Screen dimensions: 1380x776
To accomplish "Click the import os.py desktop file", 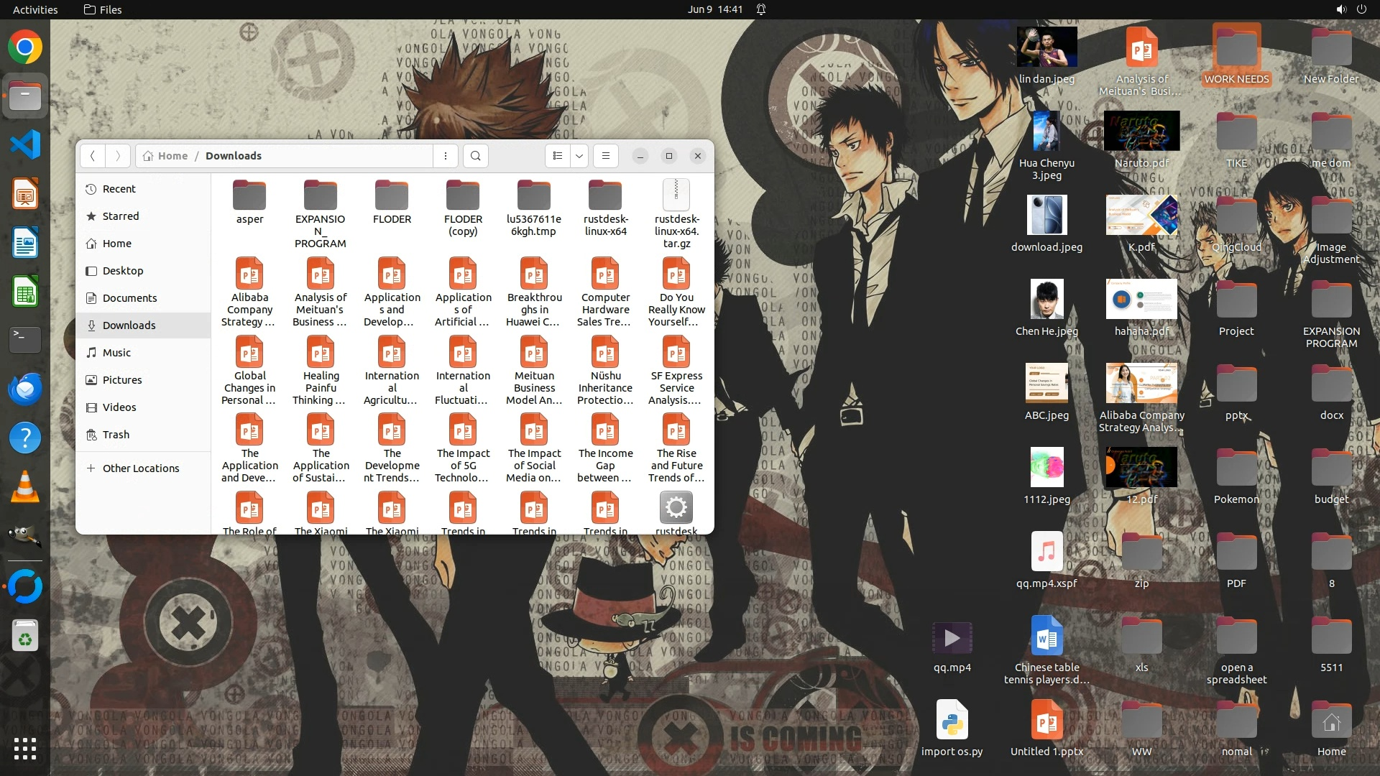I will 952,721.
